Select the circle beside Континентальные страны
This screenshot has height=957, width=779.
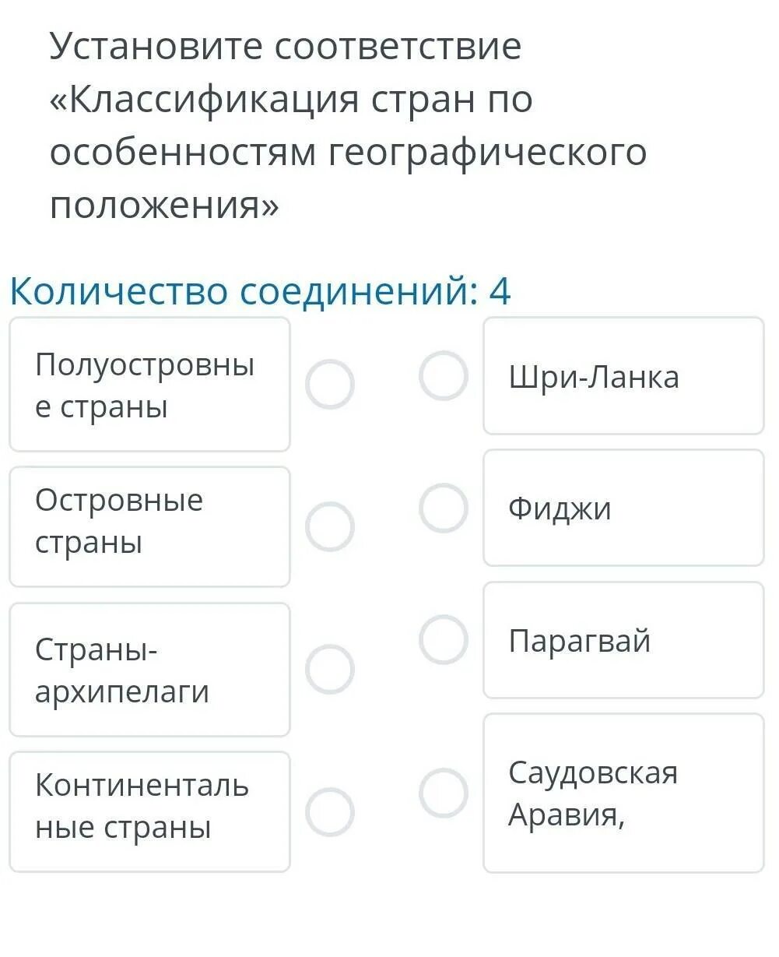pos(329,811)
